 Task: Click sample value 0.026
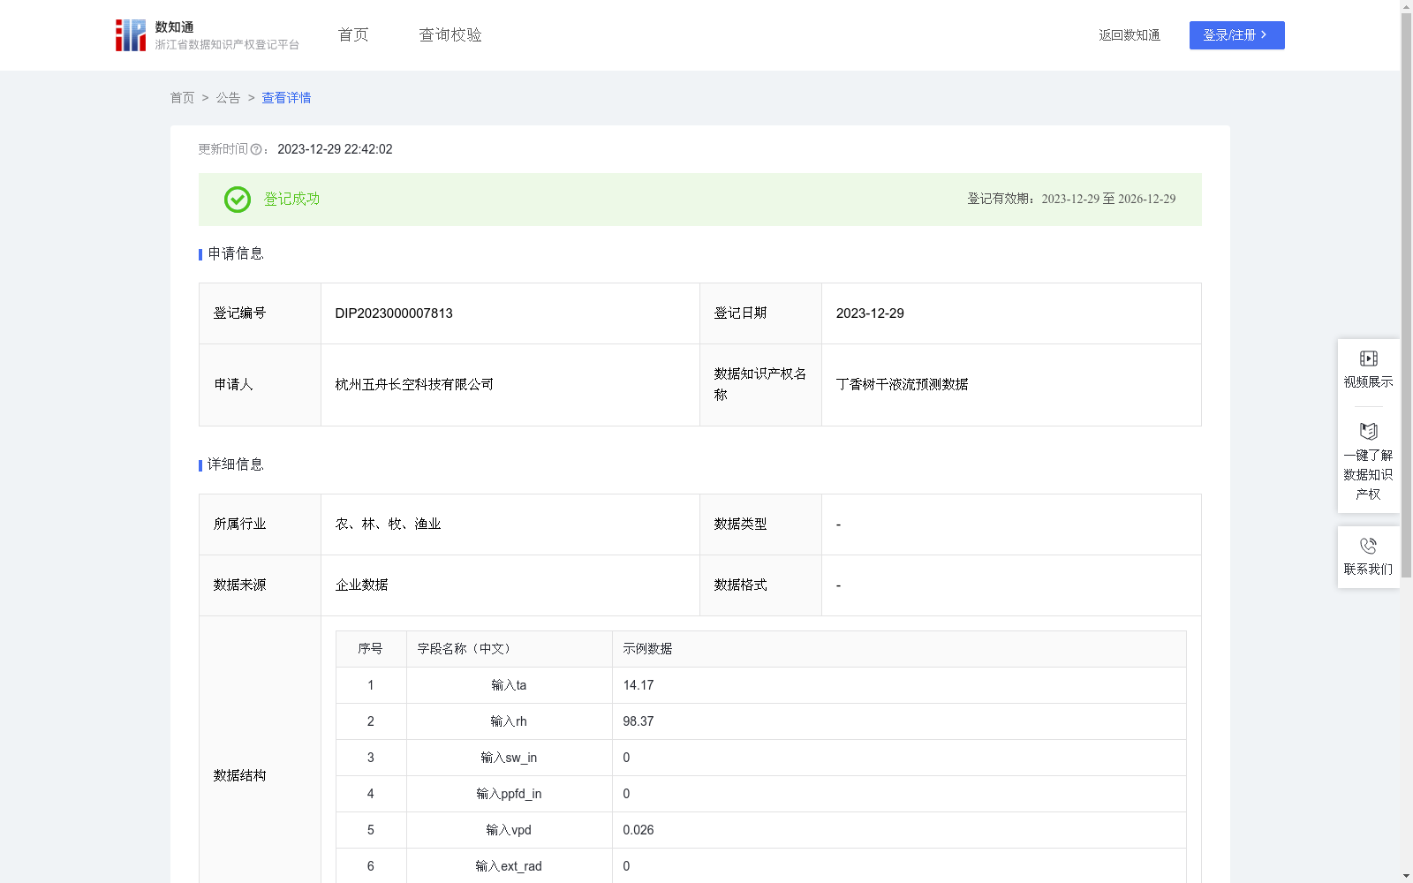coord(638,830)
